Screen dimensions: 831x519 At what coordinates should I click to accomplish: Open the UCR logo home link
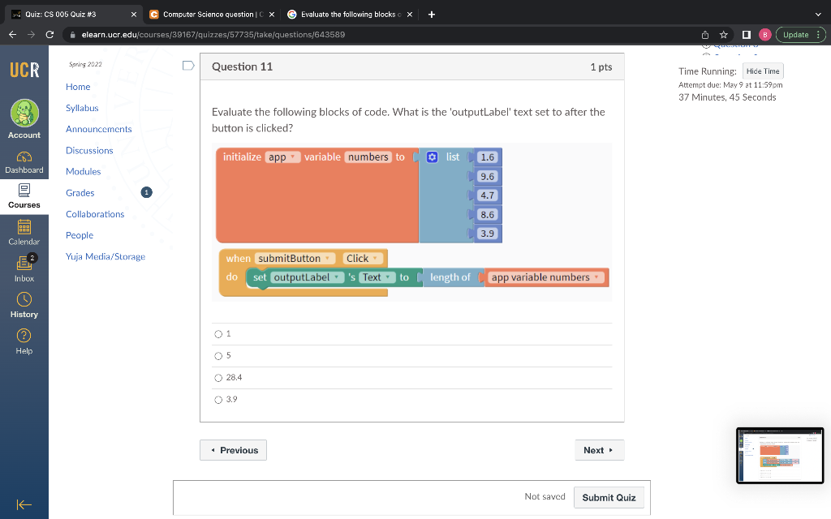[x=24, y=70]
